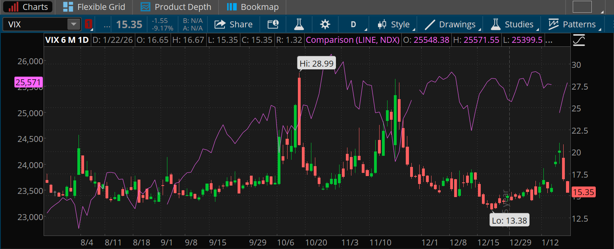The width and height of the screenshot is (614, 249).
Task: Switch to the Flexible Grid tab
Action: pyautogui.click(x=94, y=7)
